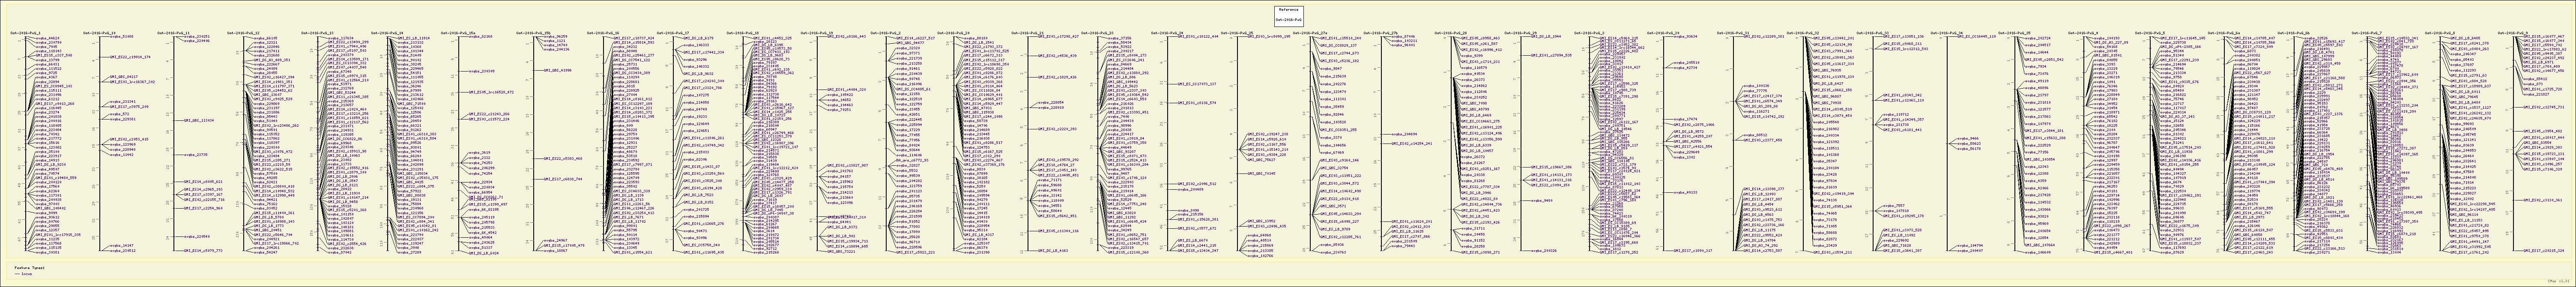Viewport: 2576px width, 287px height.
Task: Select the Swh-1918-PxG_17 map title
Action: point(673,33)
